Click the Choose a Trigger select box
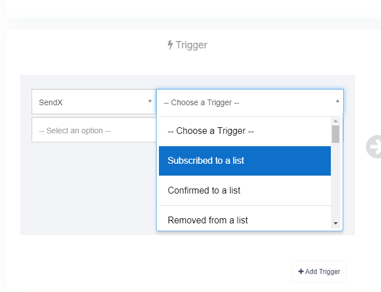 point(250,102)
